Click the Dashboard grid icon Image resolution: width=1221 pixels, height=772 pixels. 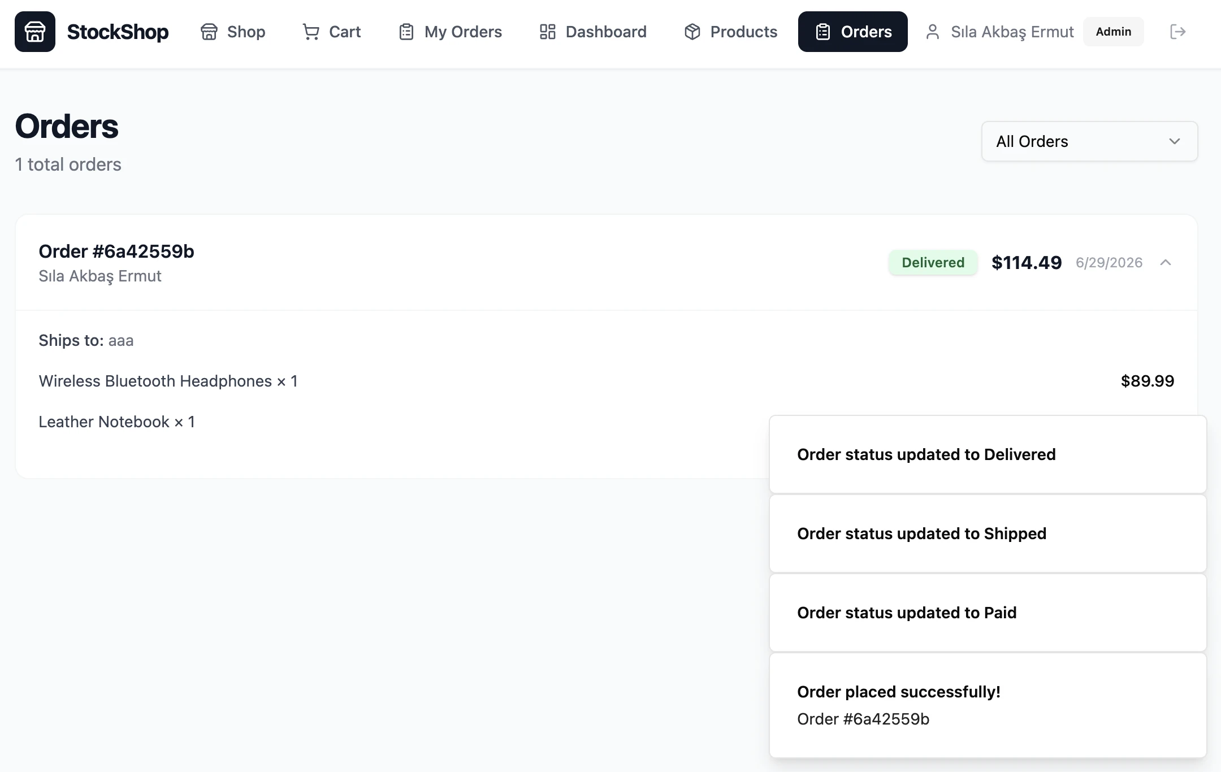click(x=547, y=32)
